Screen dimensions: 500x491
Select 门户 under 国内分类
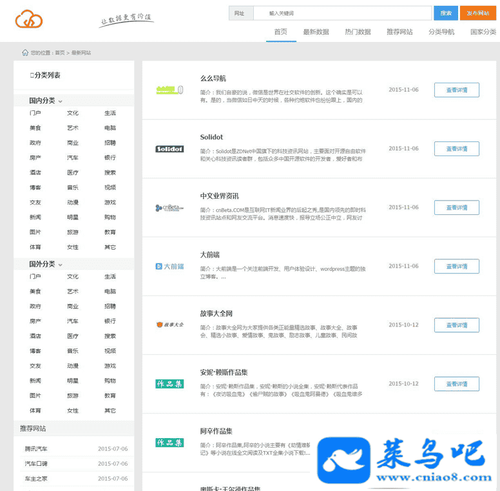(x=35, y=113)
